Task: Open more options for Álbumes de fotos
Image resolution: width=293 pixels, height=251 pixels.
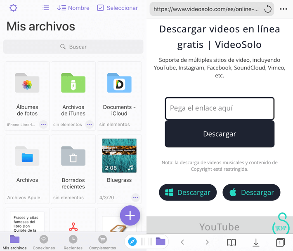Action: [x=43, y=125]
